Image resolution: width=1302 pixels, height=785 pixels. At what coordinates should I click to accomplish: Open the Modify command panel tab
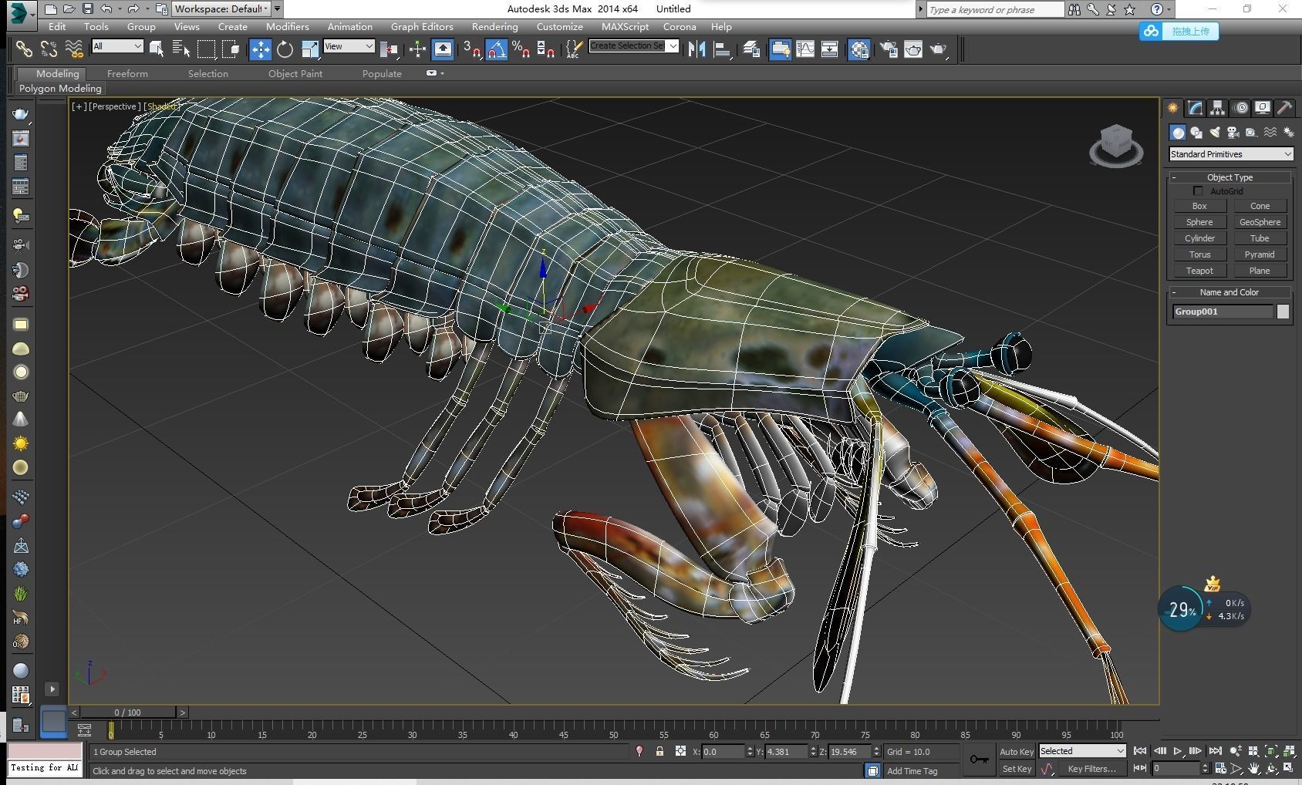(x=1195, y=108)
